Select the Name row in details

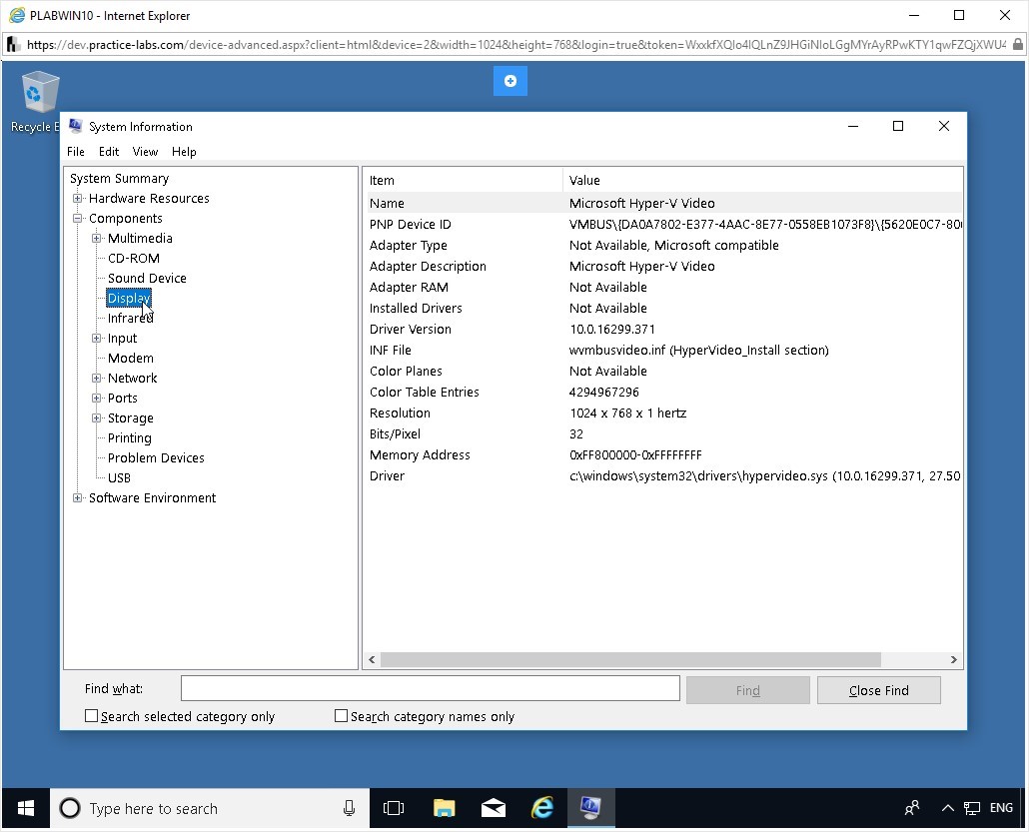[662, 203]
